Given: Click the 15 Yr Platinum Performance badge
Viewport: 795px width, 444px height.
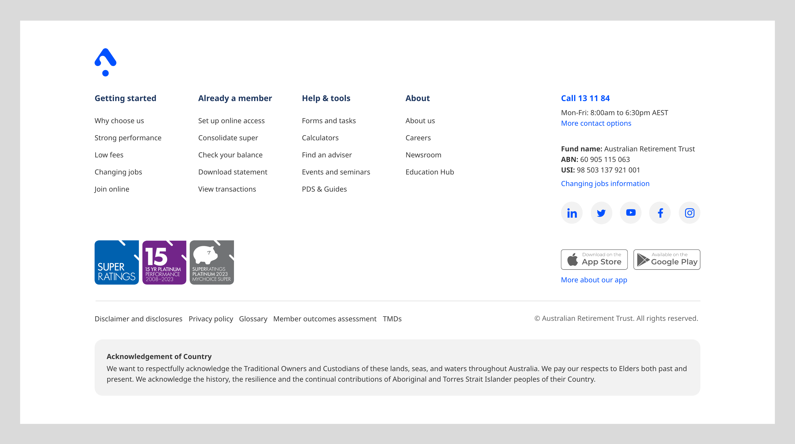Looking at the screenshot, I should tap(164, 262).
